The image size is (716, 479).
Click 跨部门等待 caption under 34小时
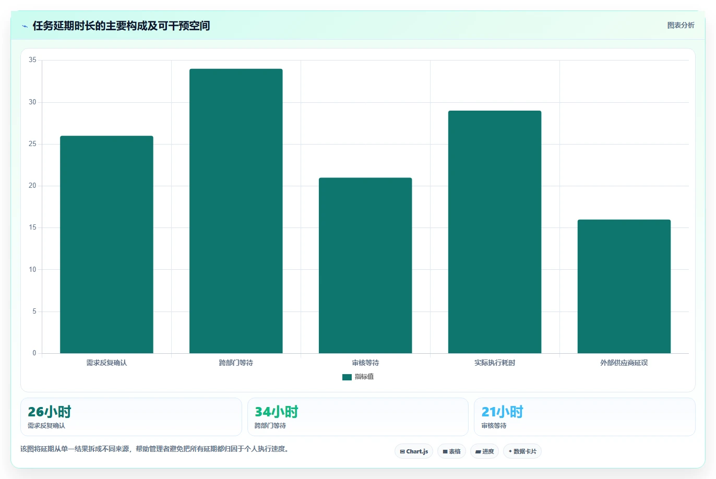(270, 426)
